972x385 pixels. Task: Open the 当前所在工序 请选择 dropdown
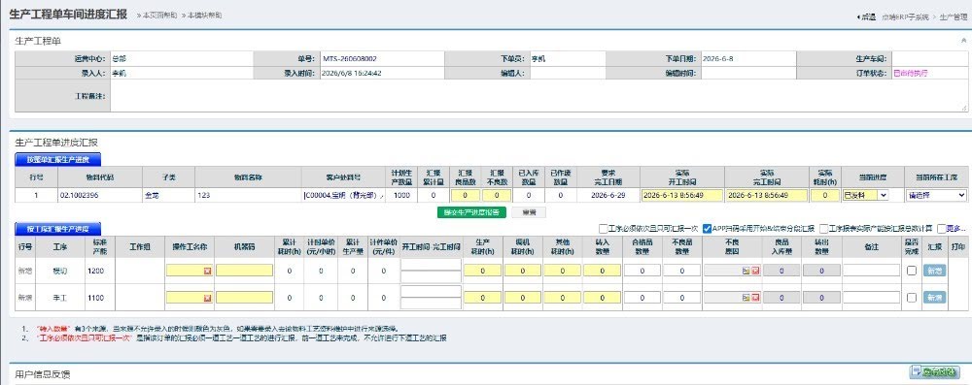tap(936, 195)
